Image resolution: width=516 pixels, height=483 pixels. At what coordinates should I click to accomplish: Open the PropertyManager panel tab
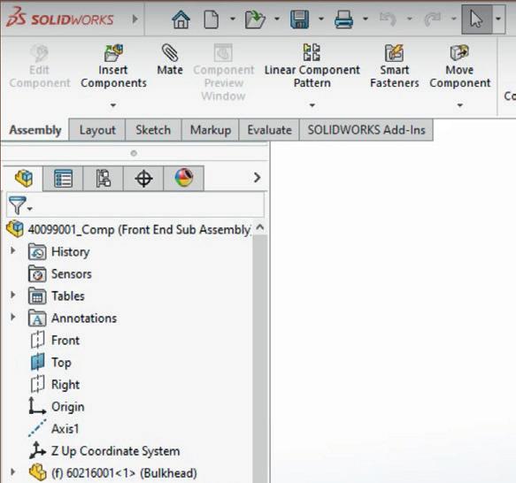pos(63,179)
